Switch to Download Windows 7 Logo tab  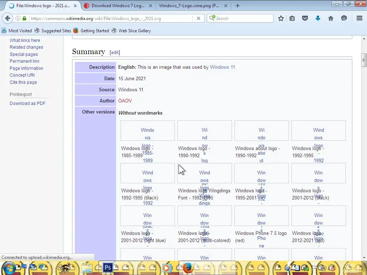tap(118, 6)
